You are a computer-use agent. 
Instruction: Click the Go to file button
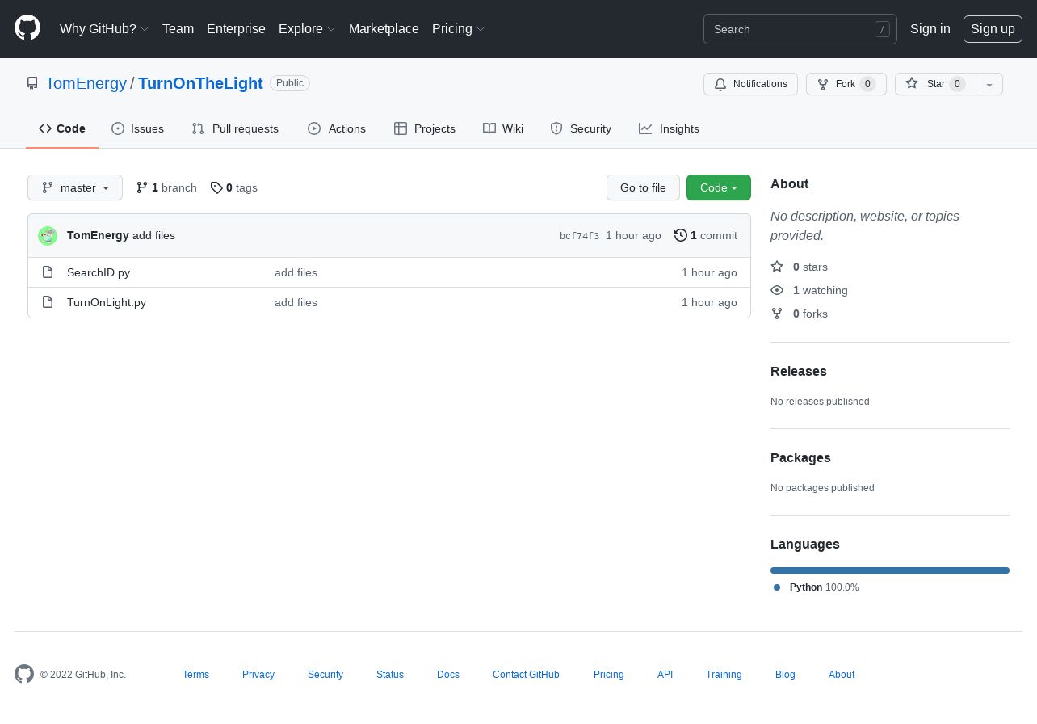(643, 187)
